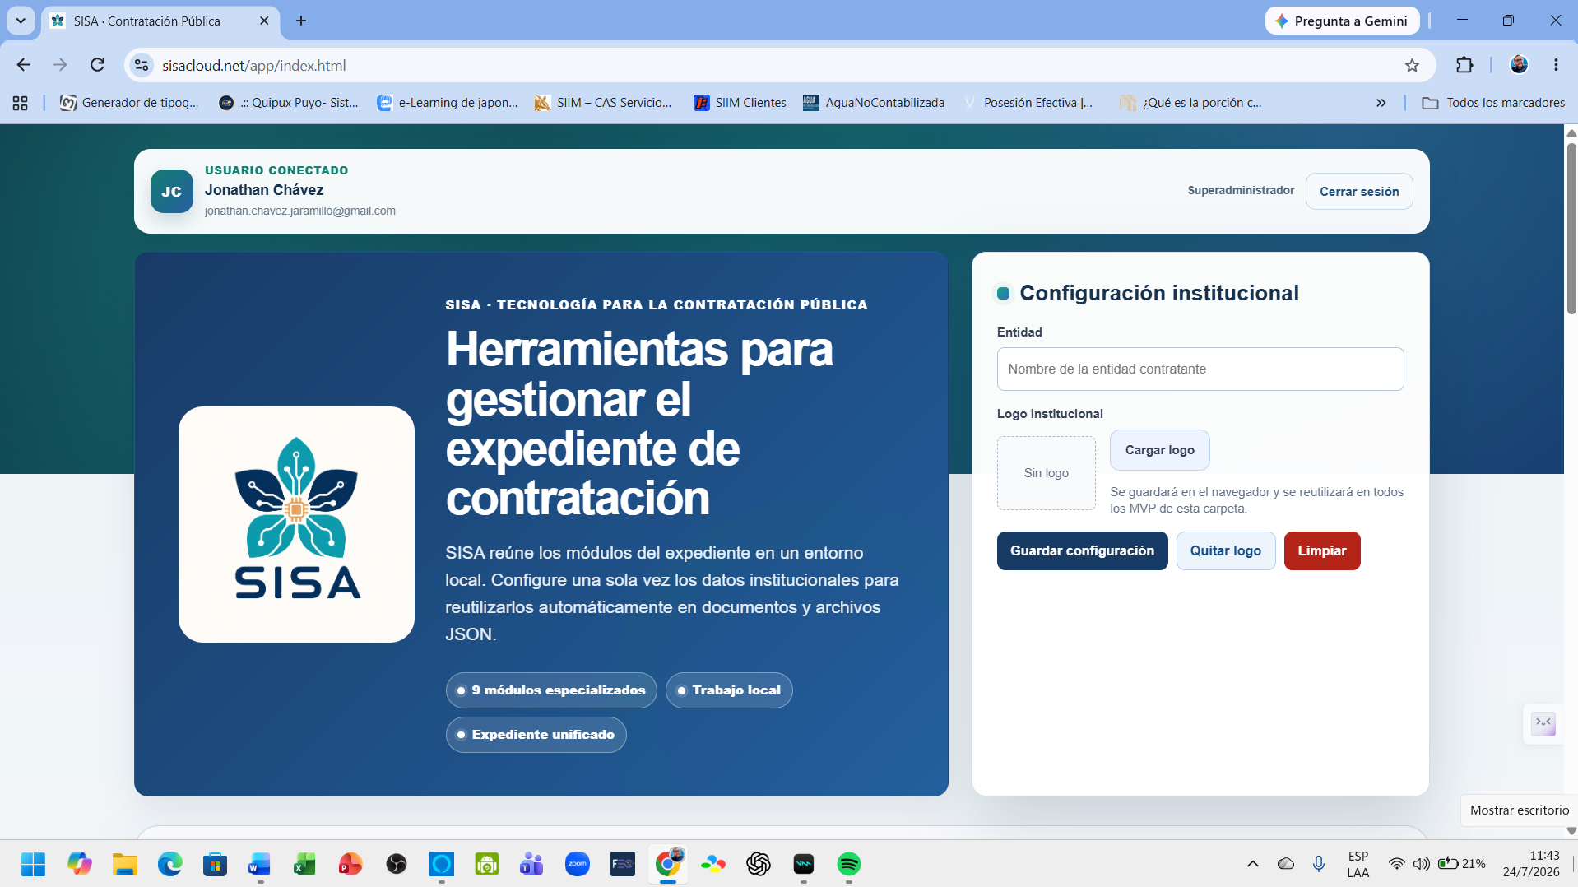Click the Superadministrador role label
Image resolution: width=1578 pixels, height=887 pixels.
pos(1241,190)
